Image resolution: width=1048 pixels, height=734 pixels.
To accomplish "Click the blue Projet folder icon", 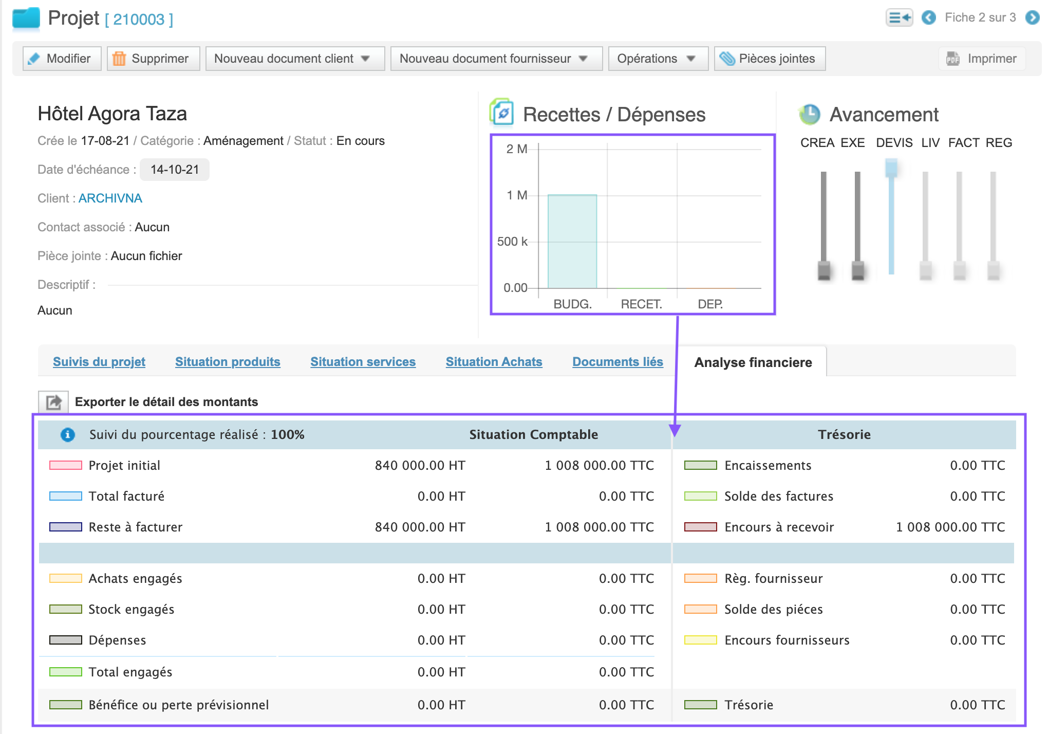I will click(x=26, y=19).
